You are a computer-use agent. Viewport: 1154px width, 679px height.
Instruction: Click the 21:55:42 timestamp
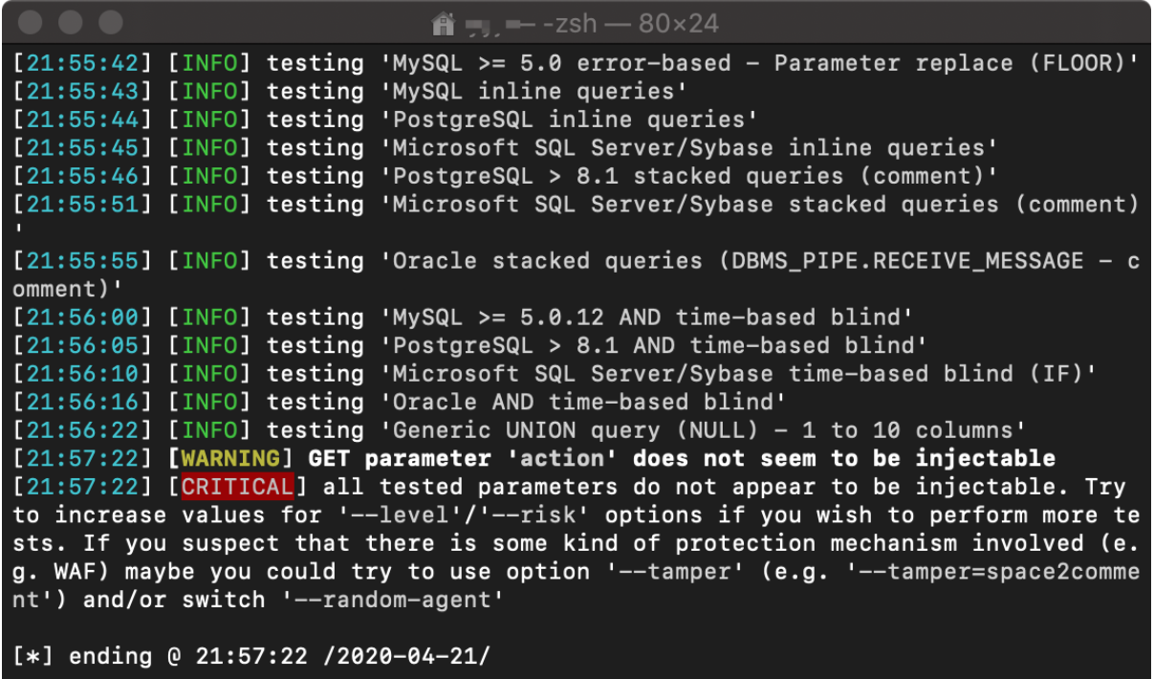[x=82, y=63]
